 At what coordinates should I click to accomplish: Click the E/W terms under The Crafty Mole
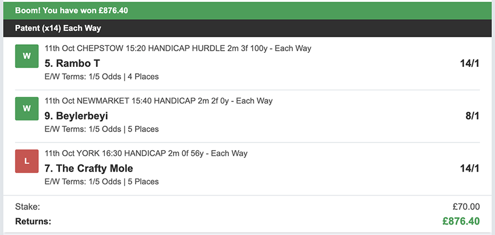[x=101, y=181]
